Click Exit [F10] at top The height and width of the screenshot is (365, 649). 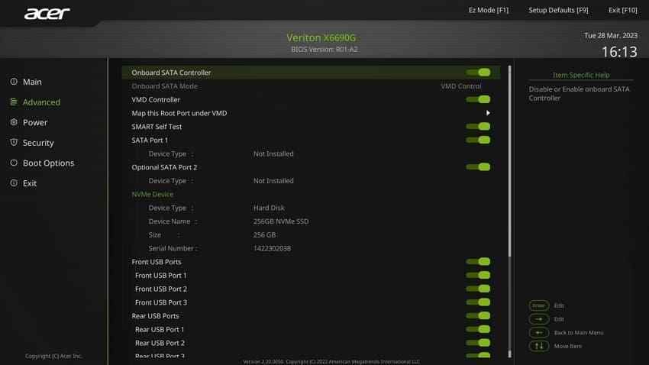pyautogui.click(x=622, y=10)
